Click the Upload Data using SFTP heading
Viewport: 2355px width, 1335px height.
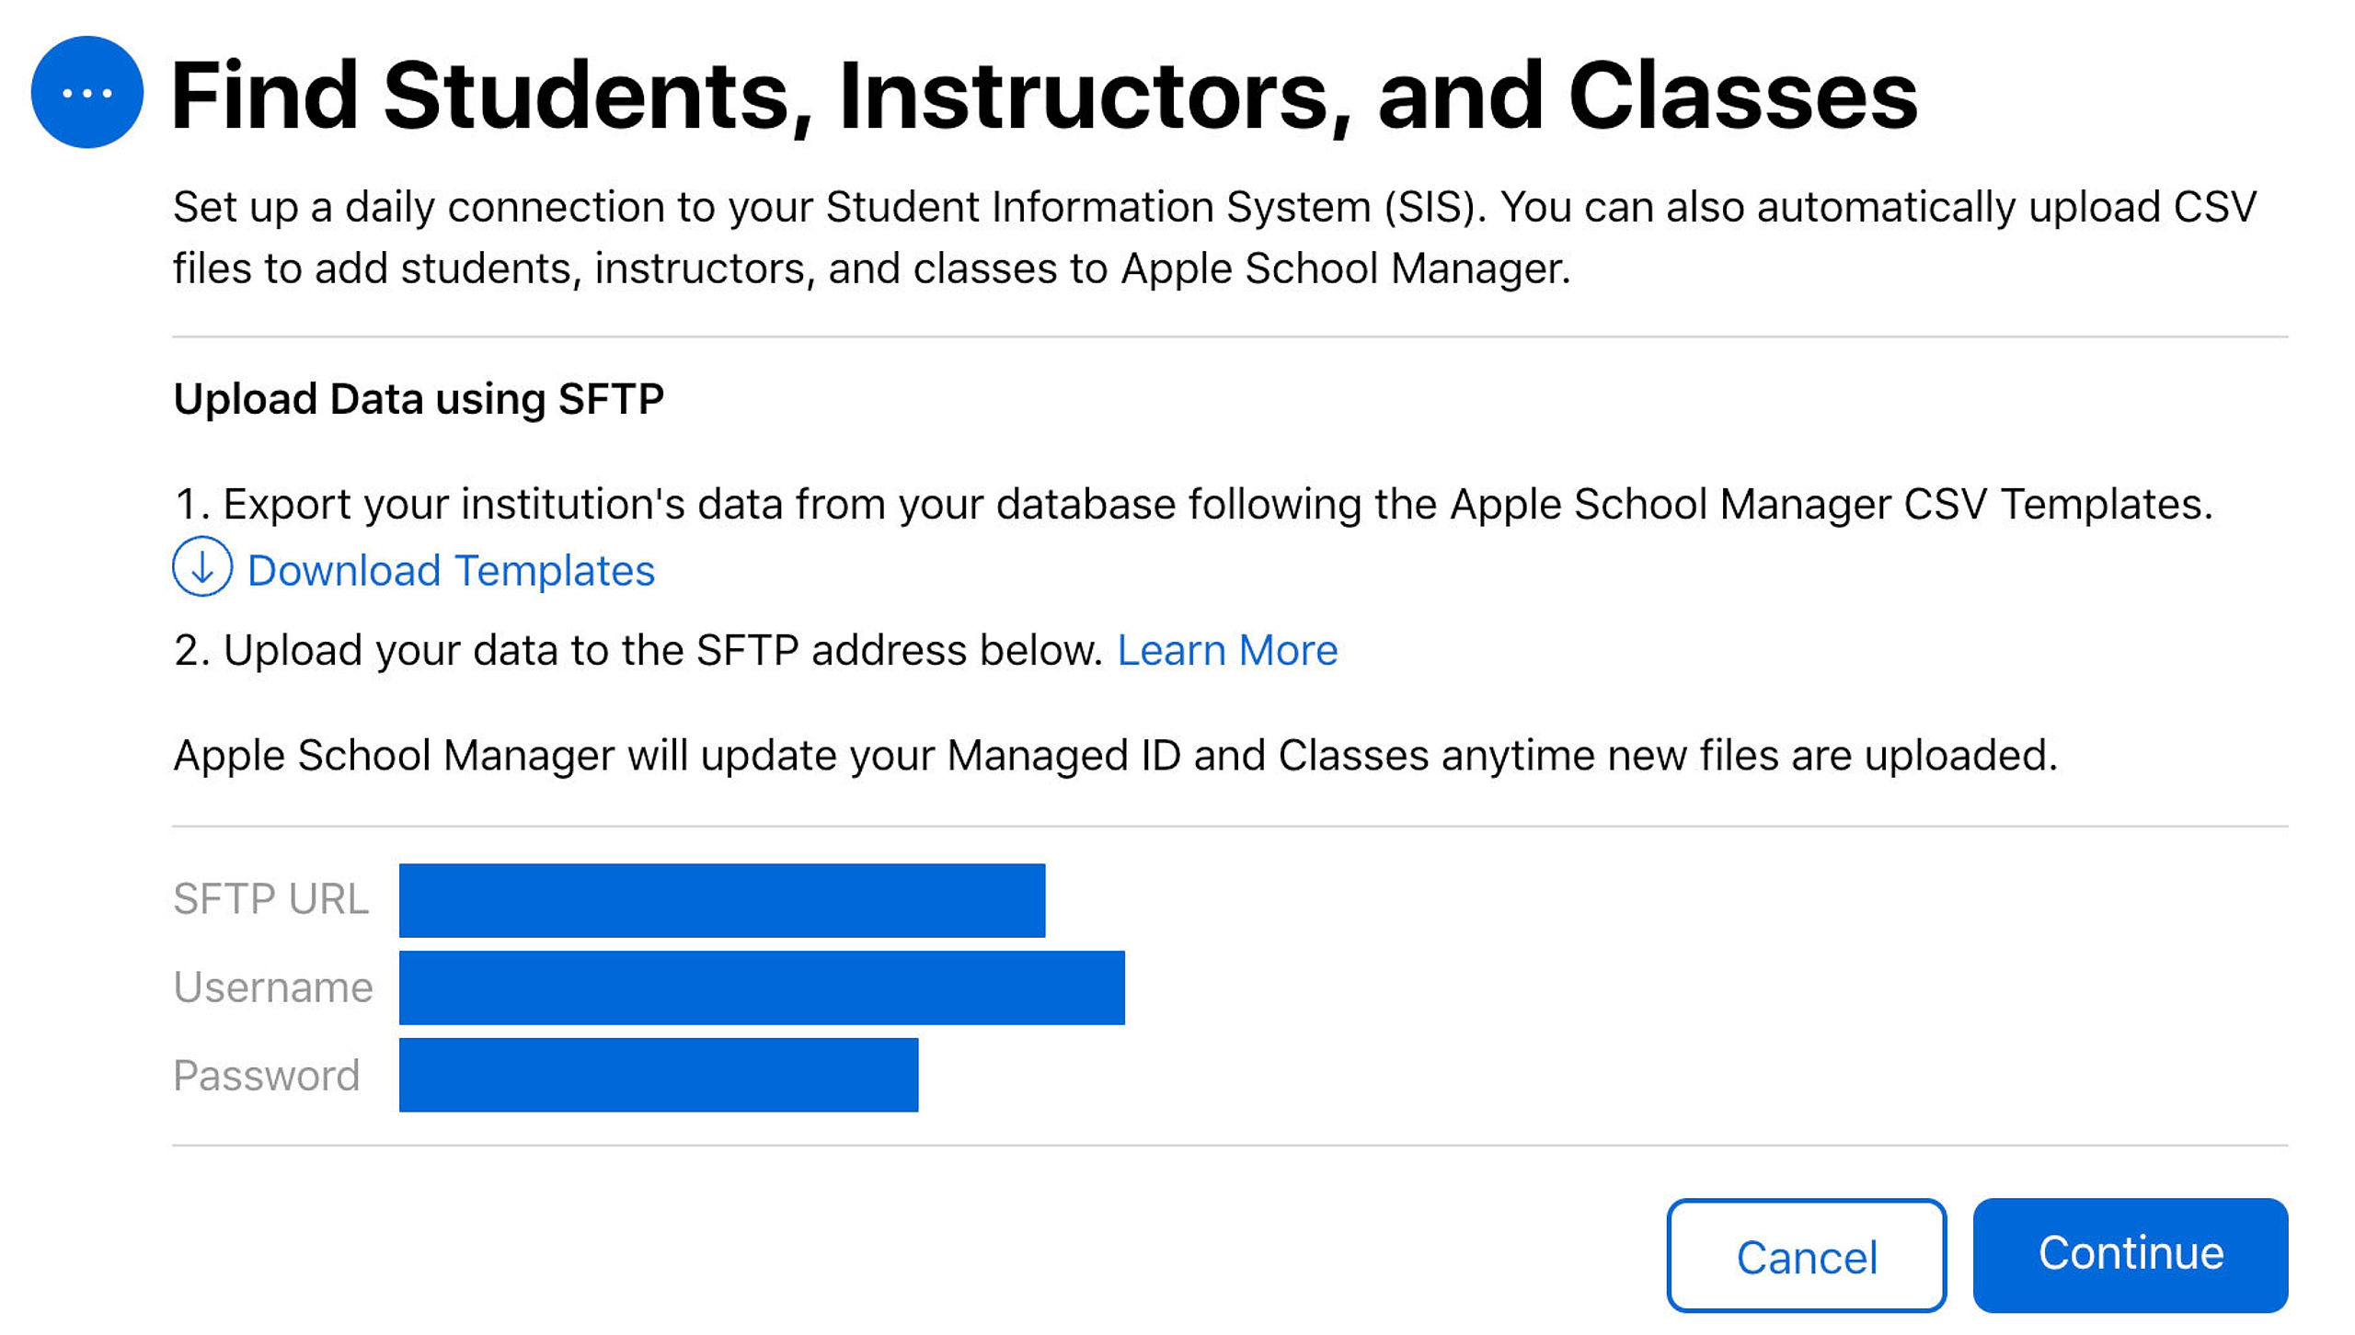click(419, 399)
